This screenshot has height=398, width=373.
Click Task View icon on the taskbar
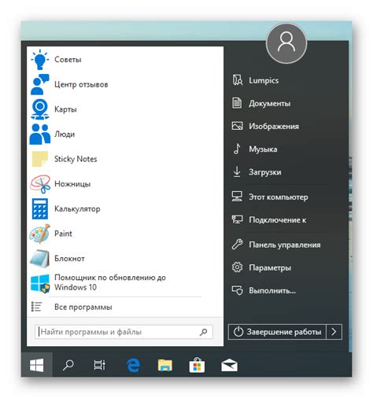pyautogui.click(x=100, y=365)
